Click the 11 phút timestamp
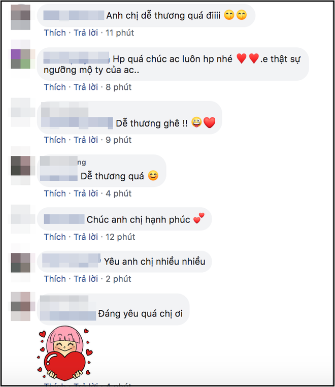335x387 pixels. [120, 33]
